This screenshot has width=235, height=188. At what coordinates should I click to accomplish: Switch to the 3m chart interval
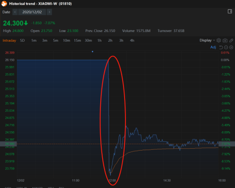tap(45, 40)
